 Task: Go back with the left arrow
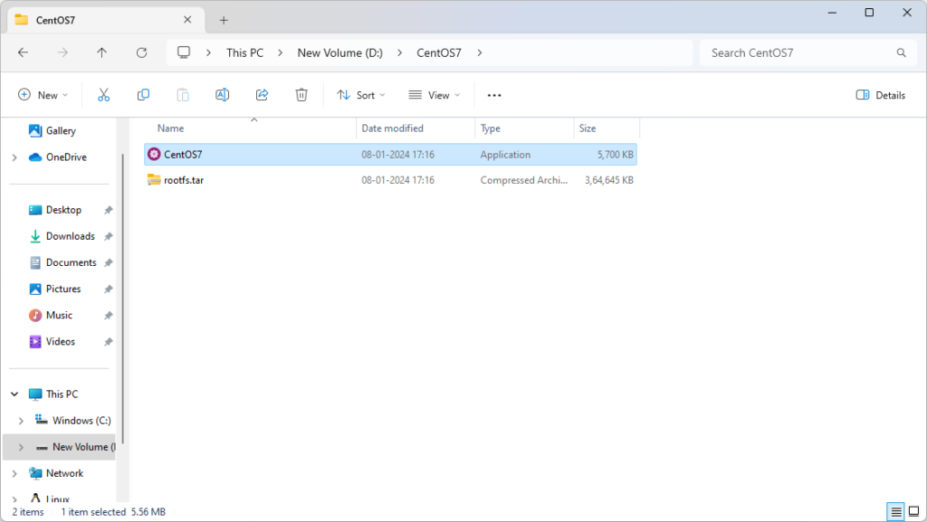coord(23,52)
